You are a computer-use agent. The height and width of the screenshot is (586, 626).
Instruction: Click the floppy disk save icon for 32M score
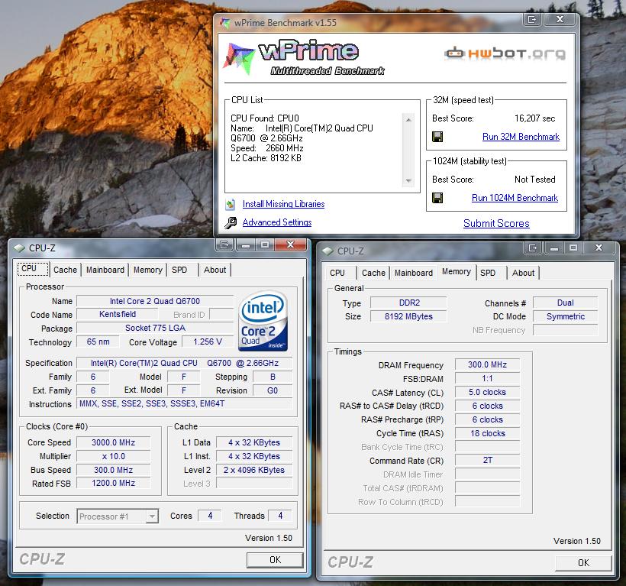(437, 137)
